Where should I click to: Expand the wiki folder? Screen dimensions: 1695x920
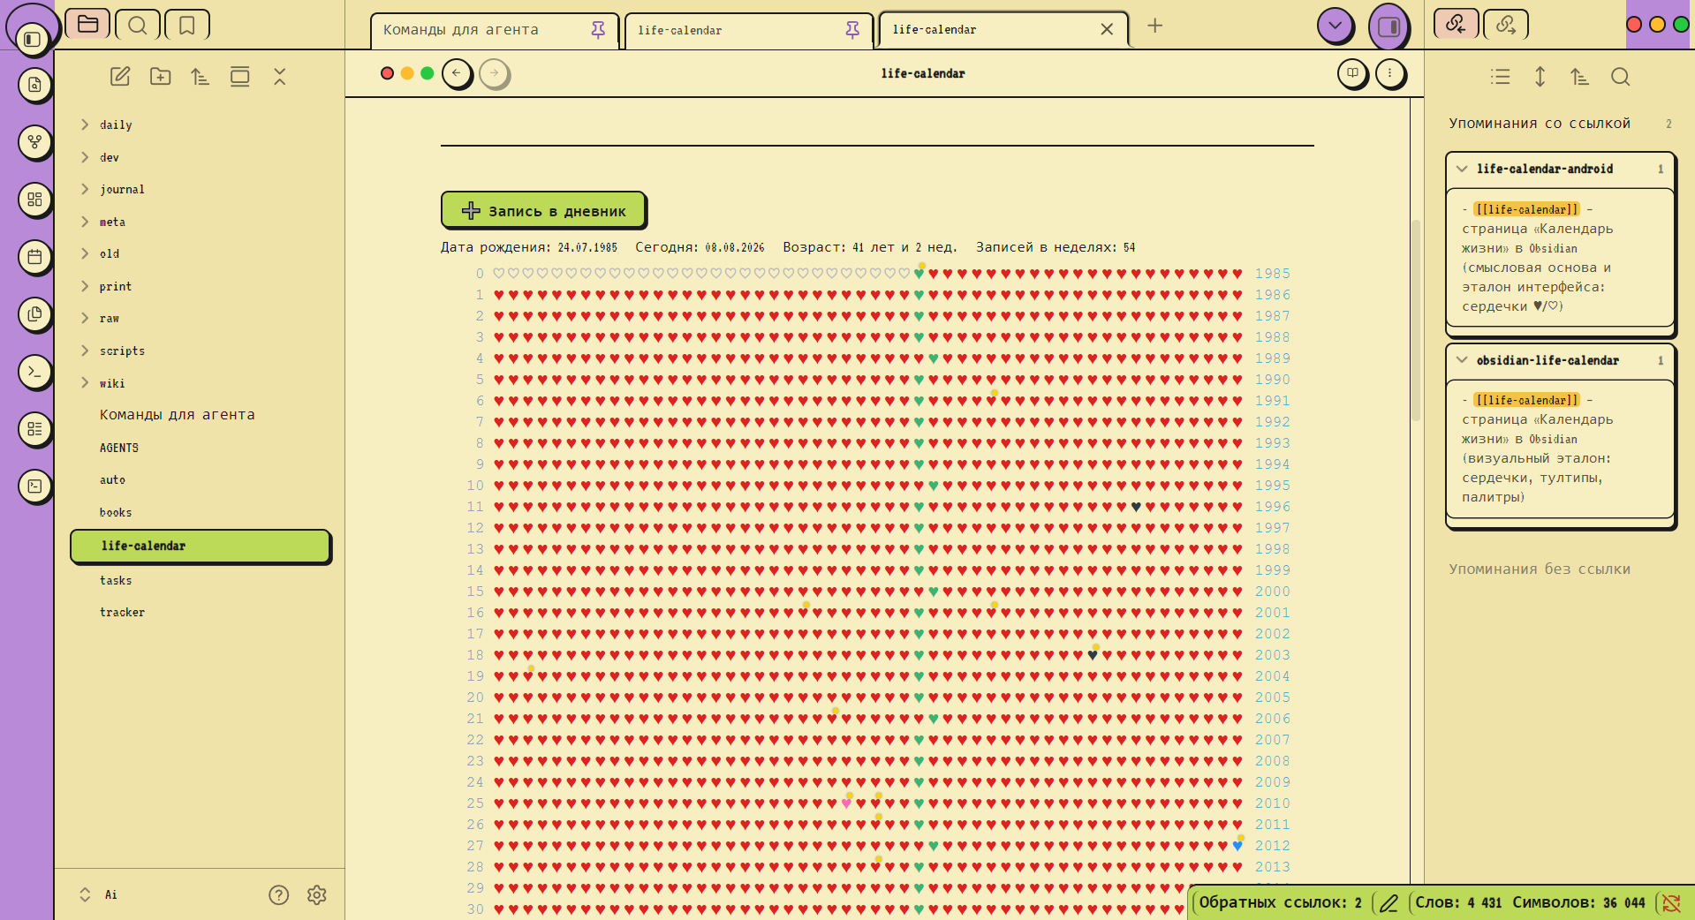[85, 382]
